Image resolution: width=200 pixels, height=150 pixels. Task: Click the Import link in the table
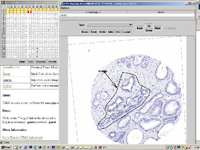click(x=7, y=80)
